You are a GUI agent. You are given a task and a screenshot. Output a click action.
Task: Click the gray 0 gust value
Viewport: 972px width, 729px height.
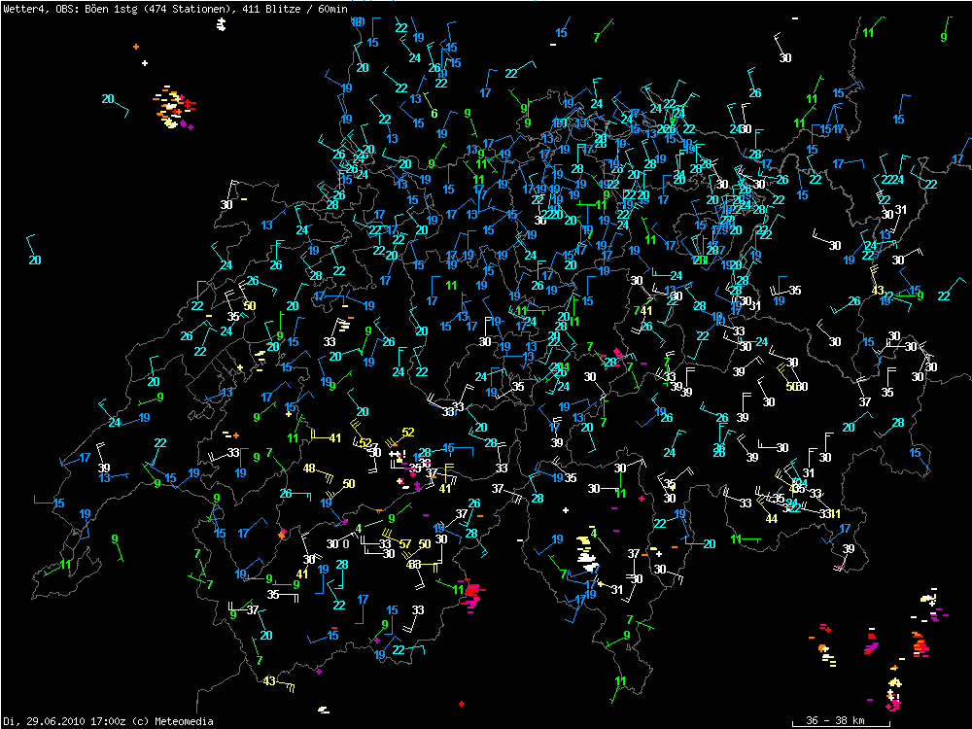345,544
